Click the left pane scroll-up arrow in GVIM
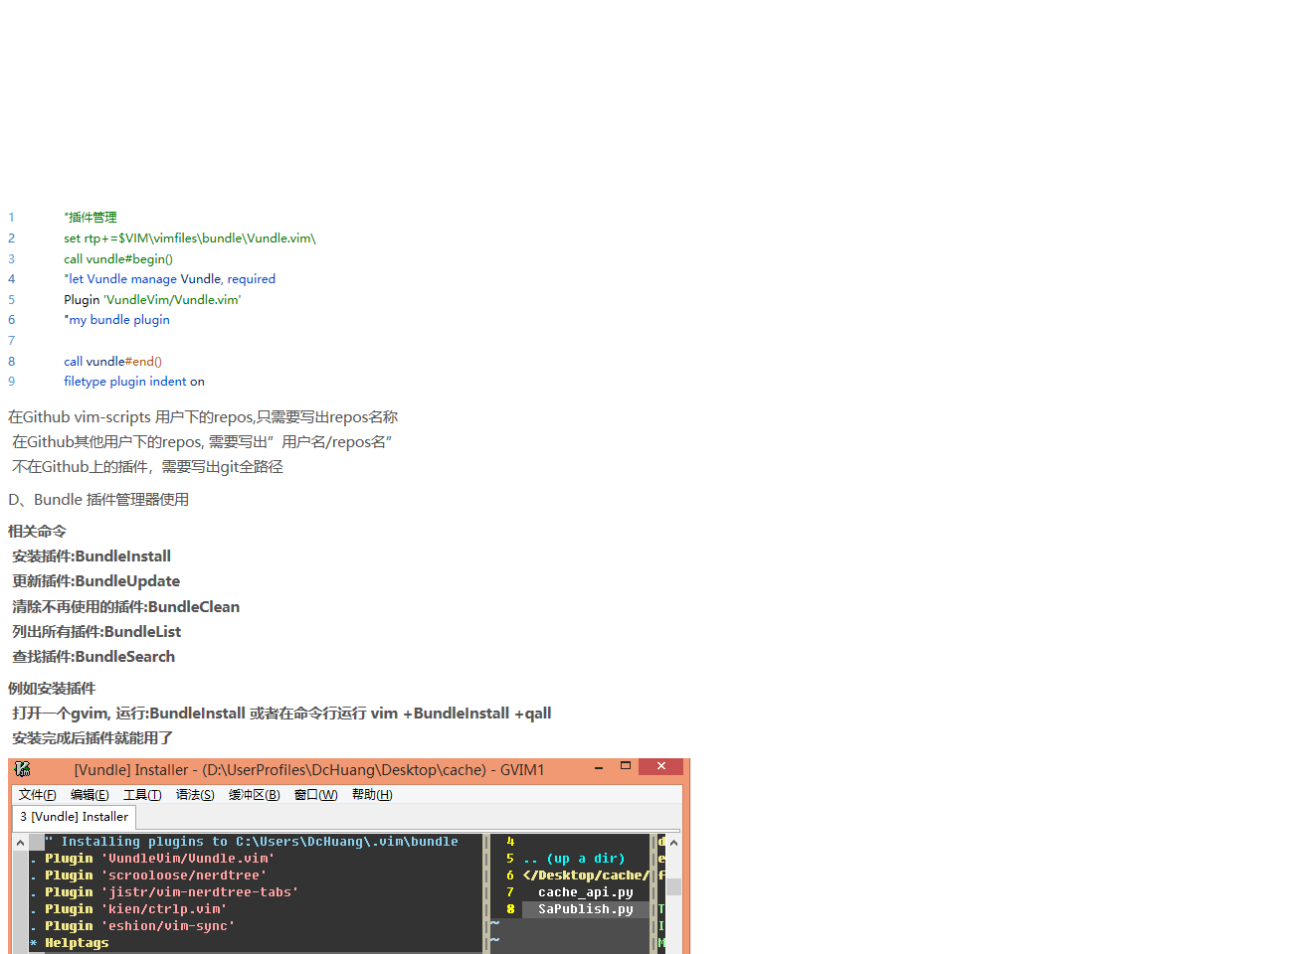 click(20, 843)
